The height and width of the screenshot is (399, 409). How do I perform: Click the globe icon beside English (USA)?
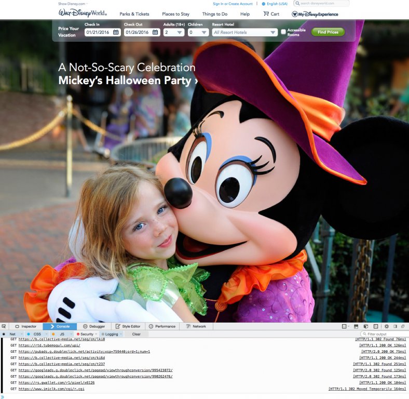264,4
